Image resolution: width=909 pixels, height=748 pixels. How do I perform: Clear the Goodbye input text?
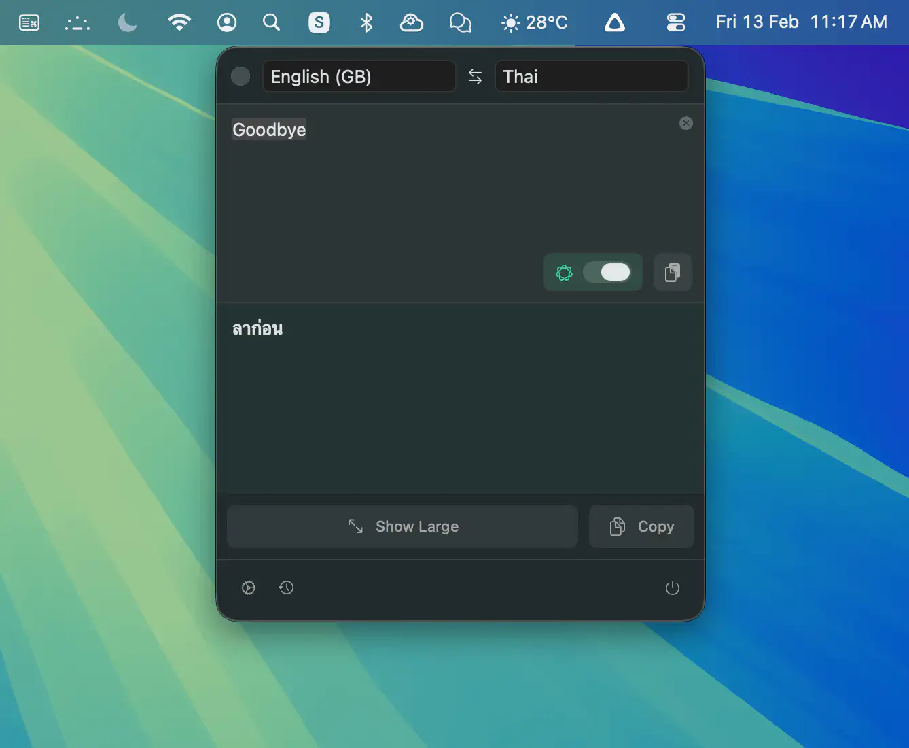click(x=685, y=123)
